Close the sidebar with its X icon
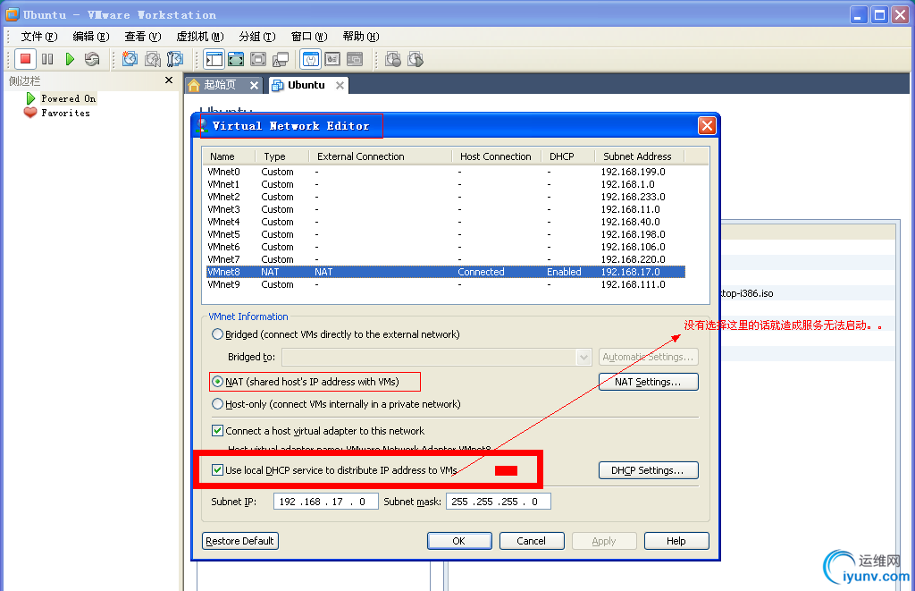The height and width of the screenshot is (591, 915). tap(169, 80)
